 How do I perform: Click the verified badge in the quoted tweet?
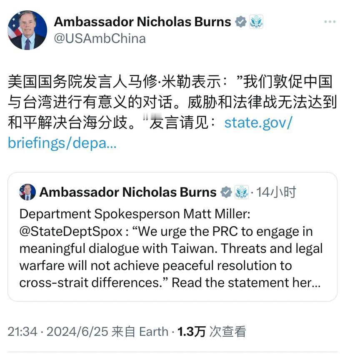tap(226, 192)
